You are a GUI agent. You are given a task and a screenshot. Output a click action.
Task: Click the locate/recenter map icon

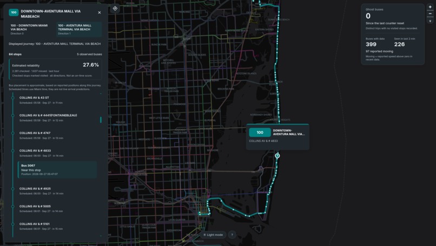[115, 9]
